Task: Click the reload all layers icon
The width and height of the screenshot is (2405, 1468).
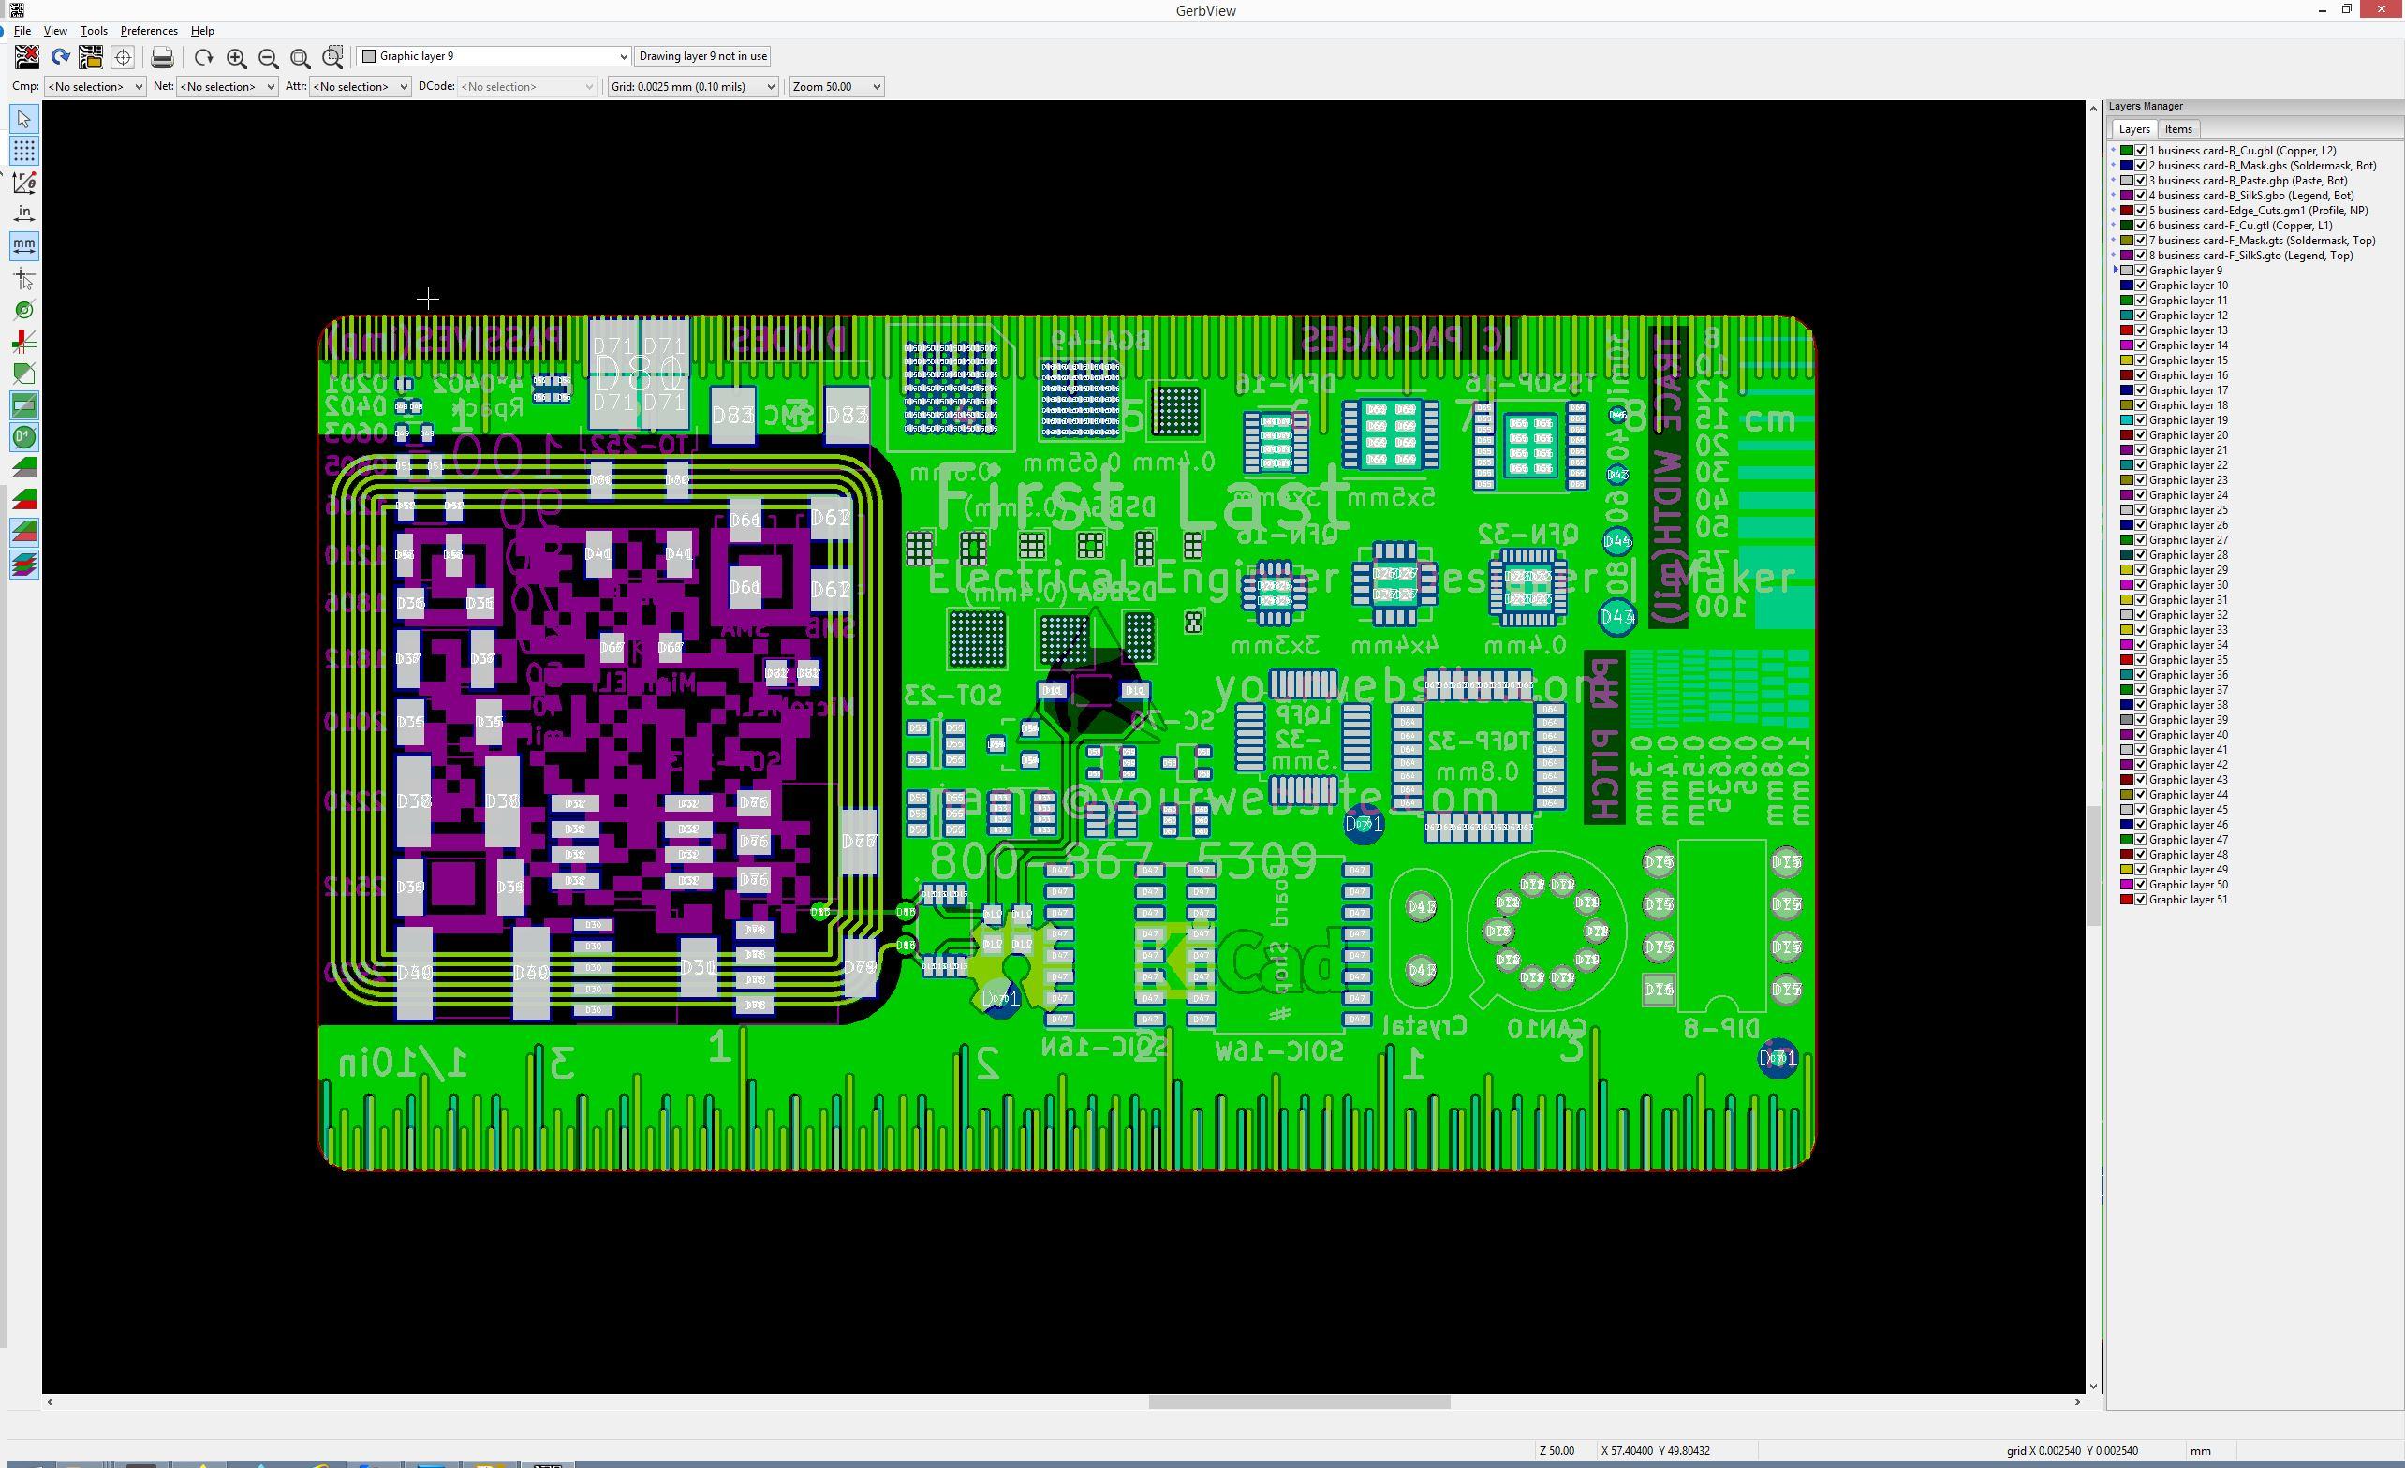Action: coord(61,58)
